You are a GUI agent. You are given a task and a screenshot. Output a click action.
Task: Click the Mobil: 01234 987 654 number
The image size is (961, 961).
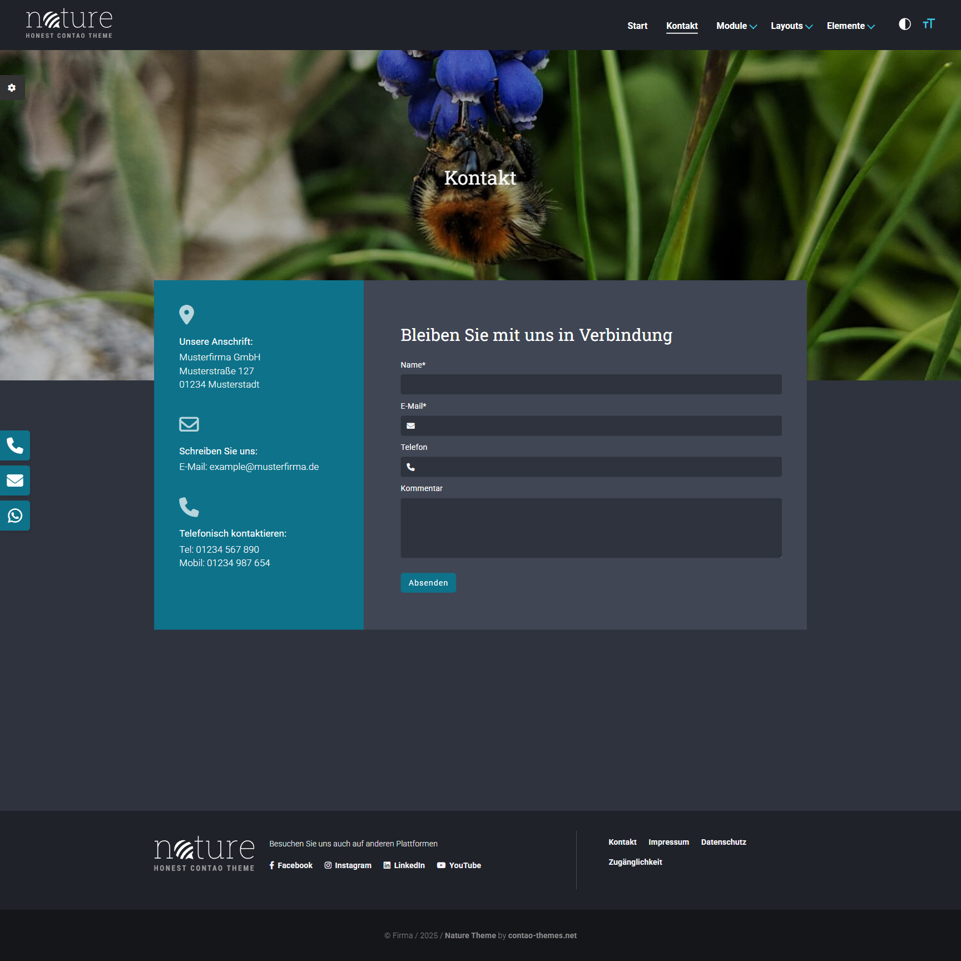[225, 563]
